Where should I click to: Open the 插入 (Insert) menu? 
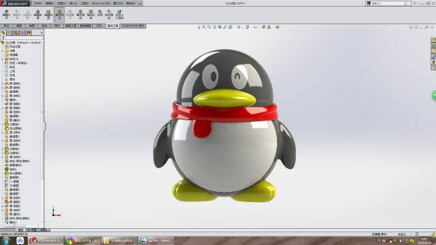point(73,3)
